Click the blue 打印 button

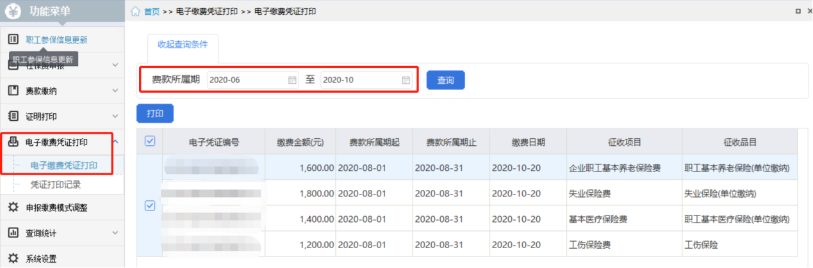coord(155,114)
